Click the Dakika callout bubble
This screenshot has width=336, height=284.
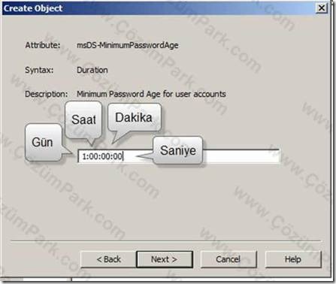click(134, 117)
